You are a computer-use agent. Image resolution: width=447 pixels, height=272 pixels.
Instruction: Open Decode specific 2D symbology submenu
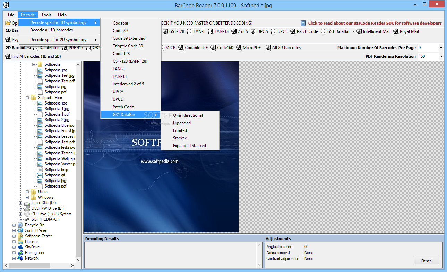pyautogui.click(x=59, y=40)
